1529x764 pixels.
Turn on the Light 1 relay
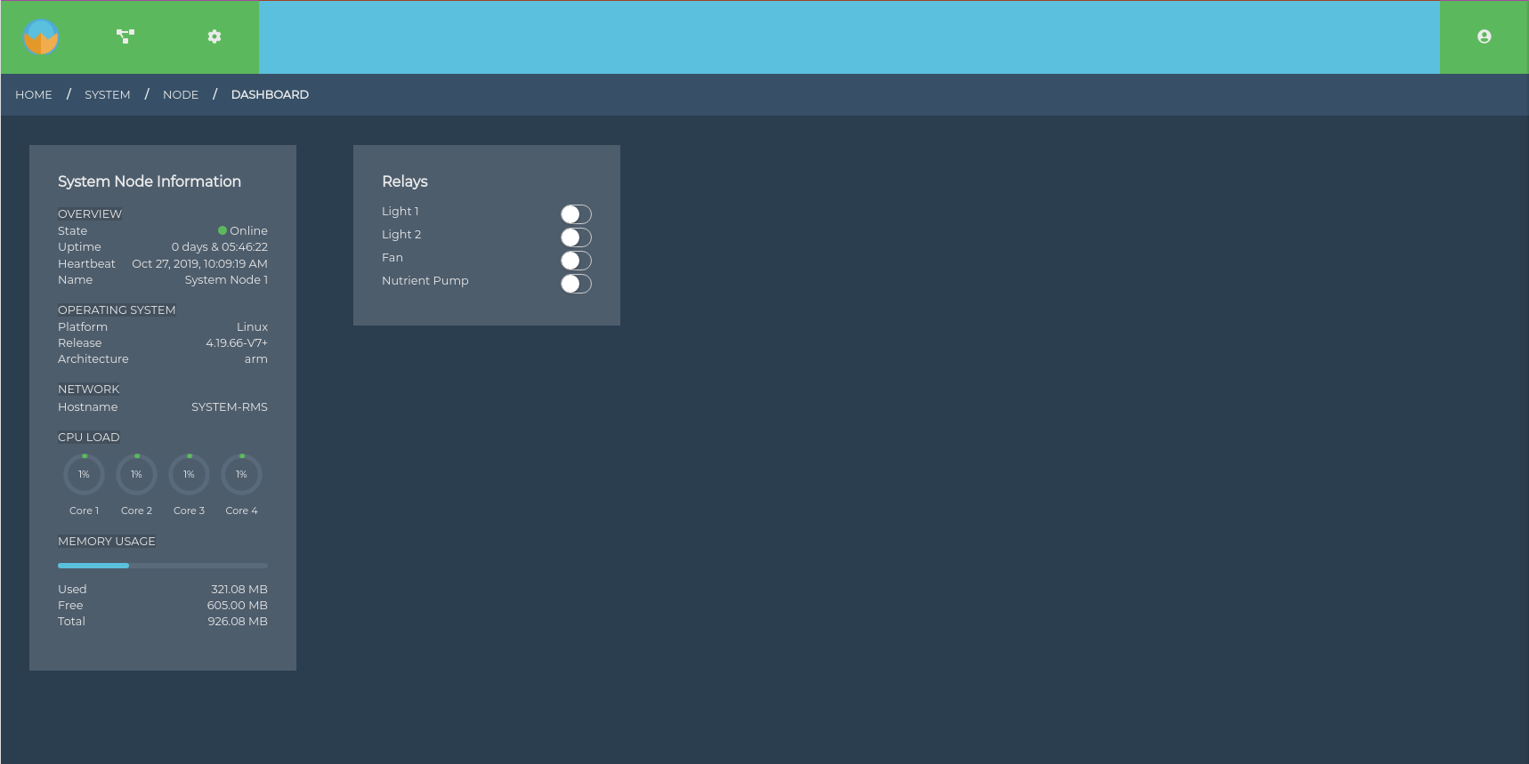coord(576,214)
